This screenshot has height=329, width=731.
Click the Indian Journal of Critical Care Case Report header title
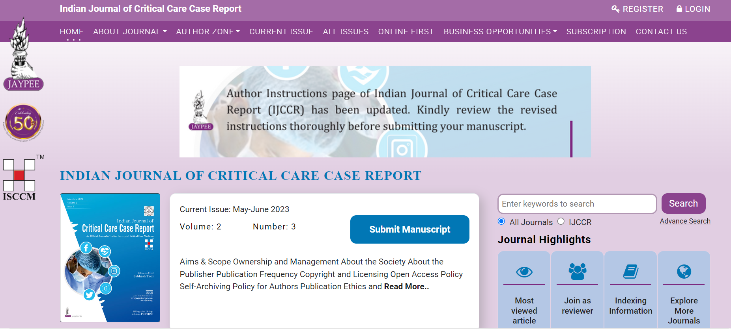pos(150,9)
